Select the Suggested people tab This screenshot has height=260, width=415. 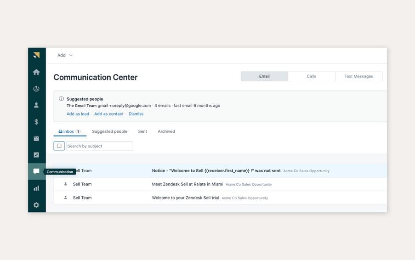tap(109, 131)
